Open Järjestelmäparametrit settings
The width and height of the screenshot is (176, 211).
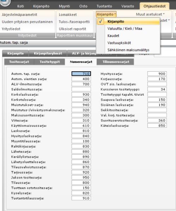(19, 14)
